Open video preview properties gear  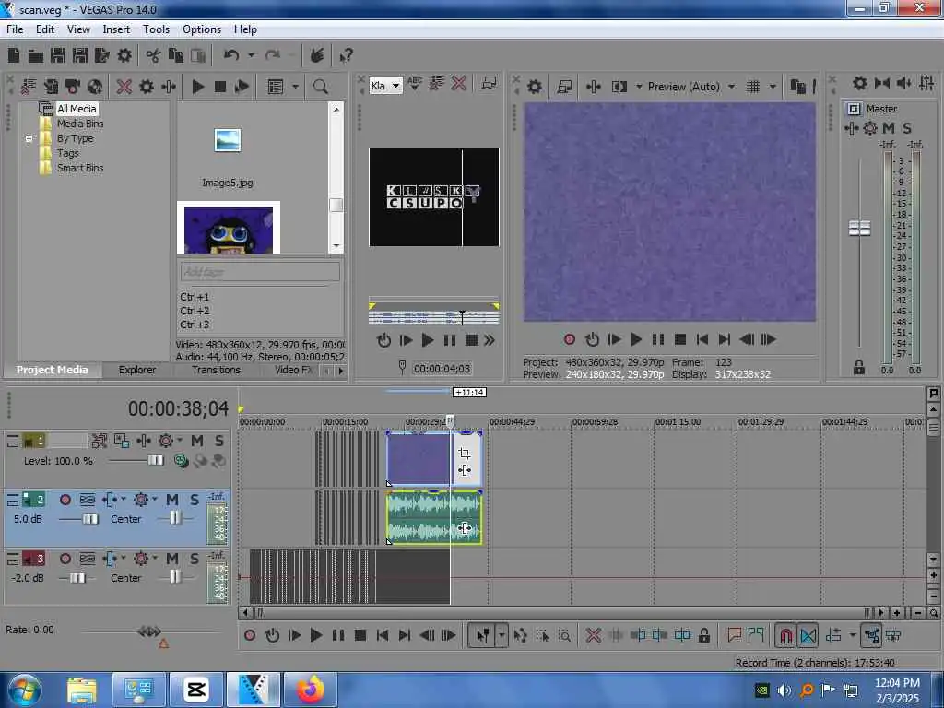535,87
